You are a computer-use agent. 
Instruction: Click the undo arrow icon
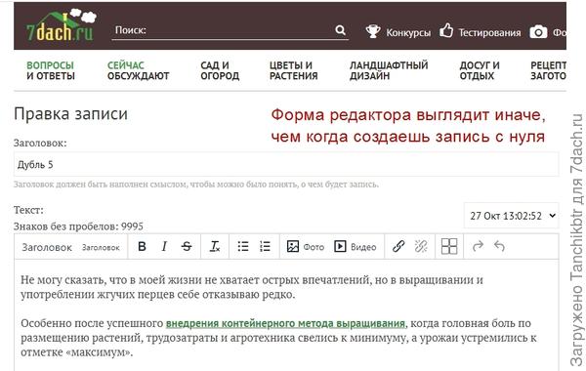499,246
